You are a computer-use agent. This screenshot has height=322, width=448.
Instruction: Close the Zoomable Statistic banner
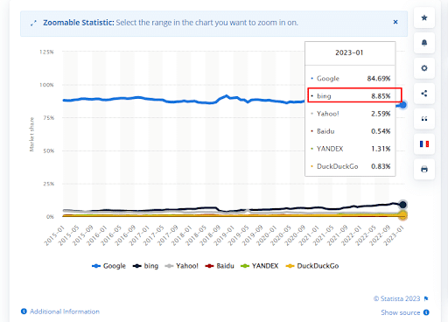coord(395,22)
